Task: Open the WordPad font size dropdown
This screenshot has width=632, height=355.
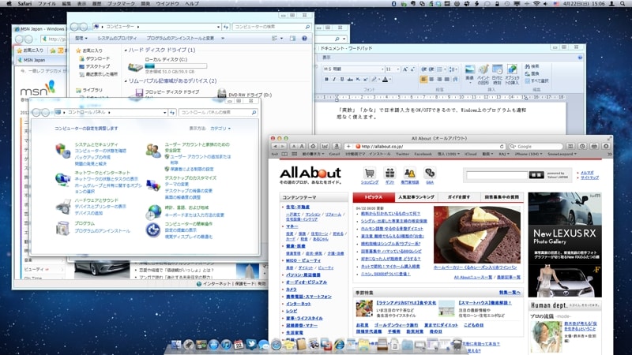Action: (x=393, y=69)
